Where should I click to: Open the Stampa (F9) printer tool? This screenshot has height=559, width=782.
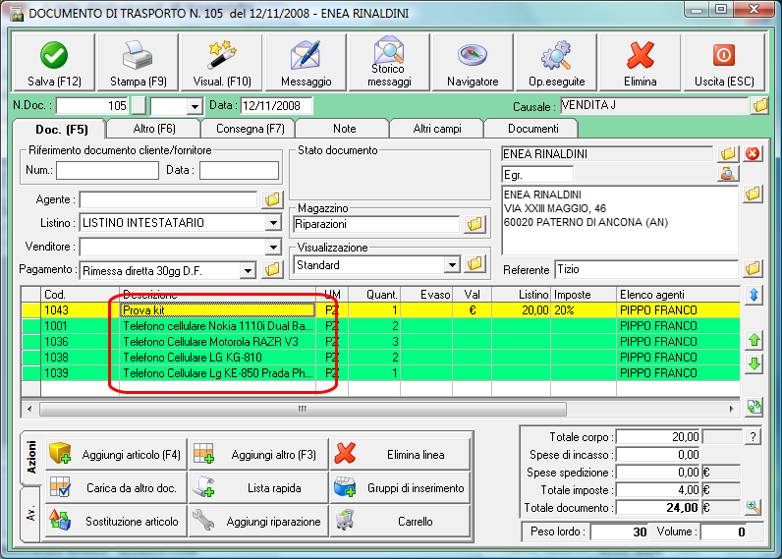pos(138,62)
